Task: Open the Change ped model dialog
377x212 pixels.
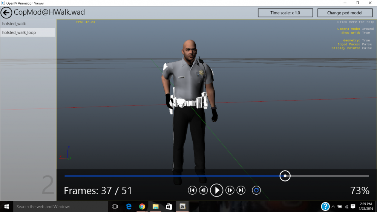Action: click(345, 13)
